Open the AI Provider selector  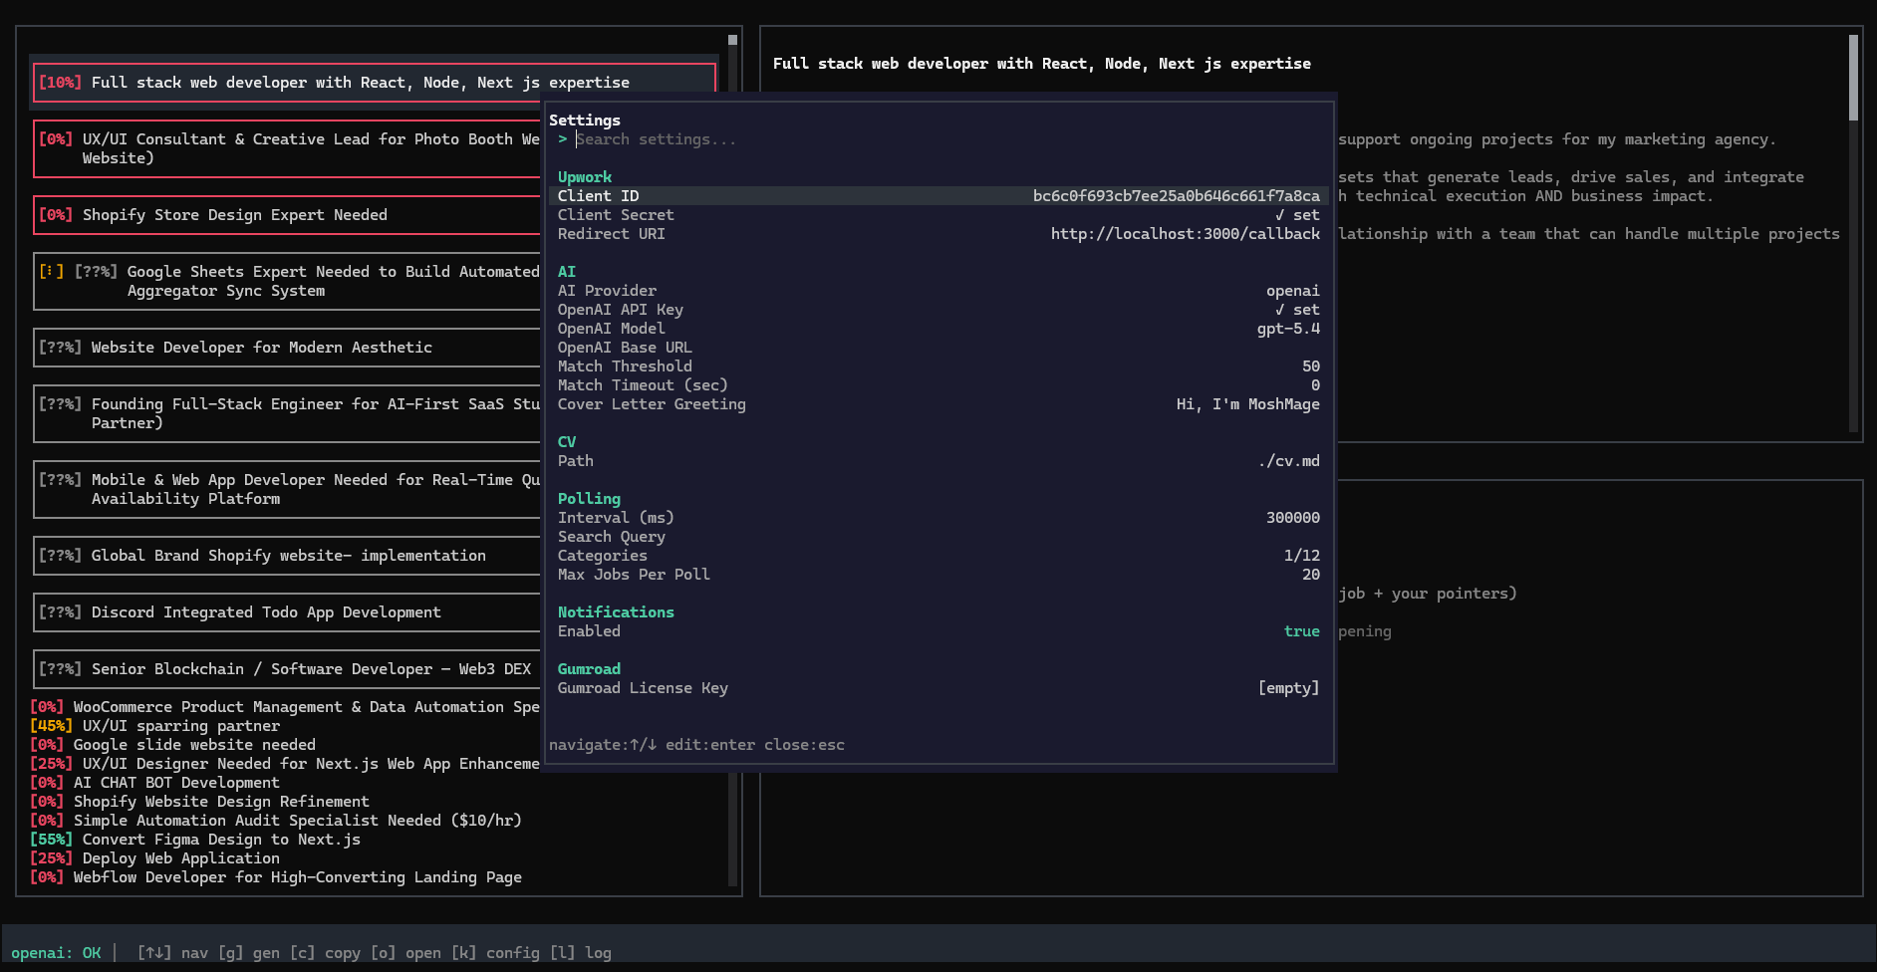click(1293, 290)
